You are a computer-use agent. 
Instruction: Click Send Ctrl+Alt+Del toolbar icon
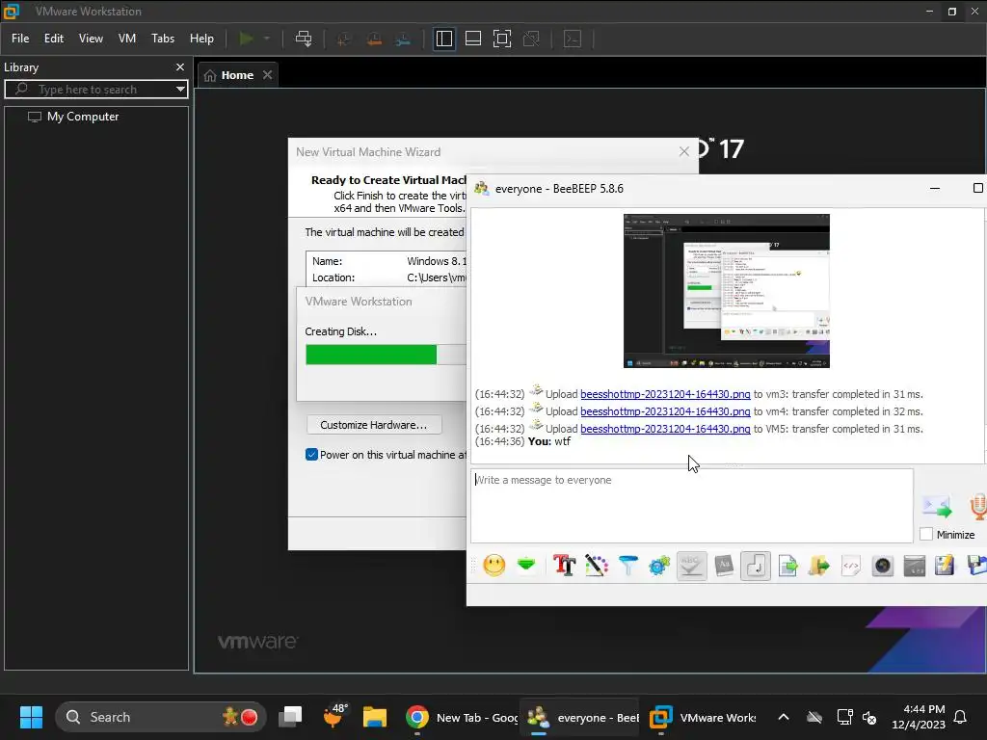[x=304, y=39]
